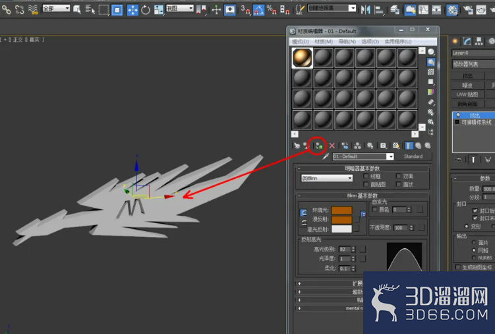The image size is (495, 334).
Task: Open the Hierarchy panel tab
Action: [479, 41]
